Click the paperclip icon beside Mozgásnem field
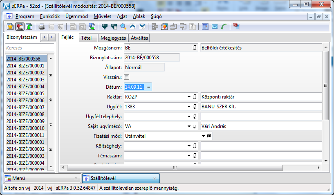 (195, 48)
